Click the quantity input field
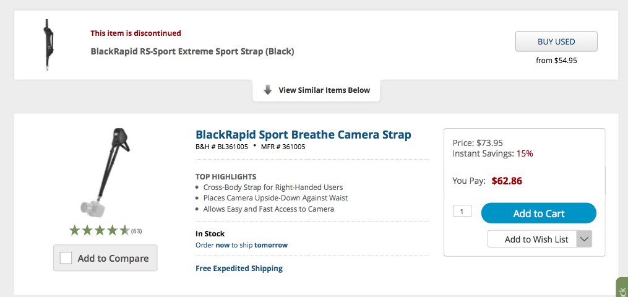628x297 pixels. [462, 211]
